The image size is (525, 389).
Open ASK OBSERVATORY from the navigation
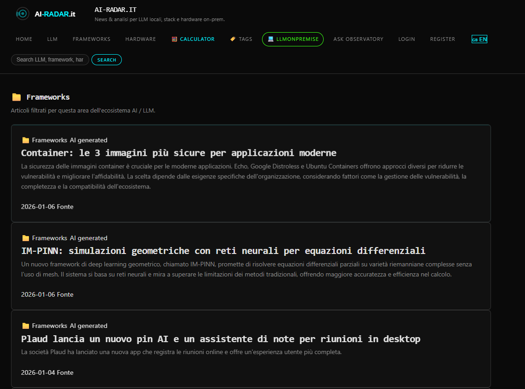358,39
